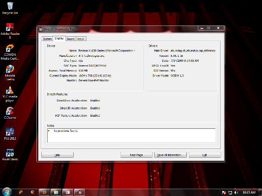Click Show Desktop button at taskbar end
The height and width of the screenshot is (196, 262).
(x=261, y=193)
